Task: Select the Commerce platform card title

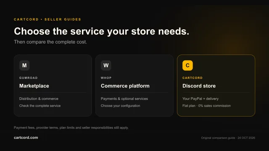Action: (x=125, y=86)
